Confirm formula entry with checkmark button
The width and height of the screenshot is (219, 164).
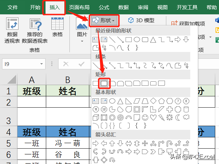point(81,64)
